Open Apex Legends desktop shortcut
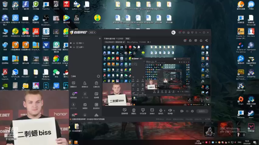Screen dimensions: 259x145 coord(5,74)
